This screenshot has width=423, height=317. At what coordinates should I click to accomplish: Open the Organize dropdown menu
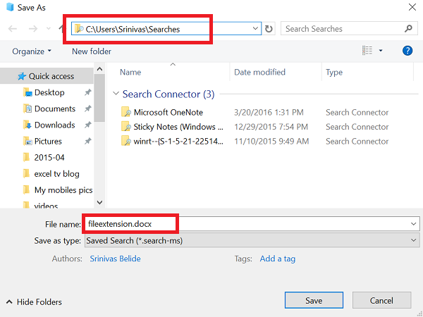tap(32, 51)
